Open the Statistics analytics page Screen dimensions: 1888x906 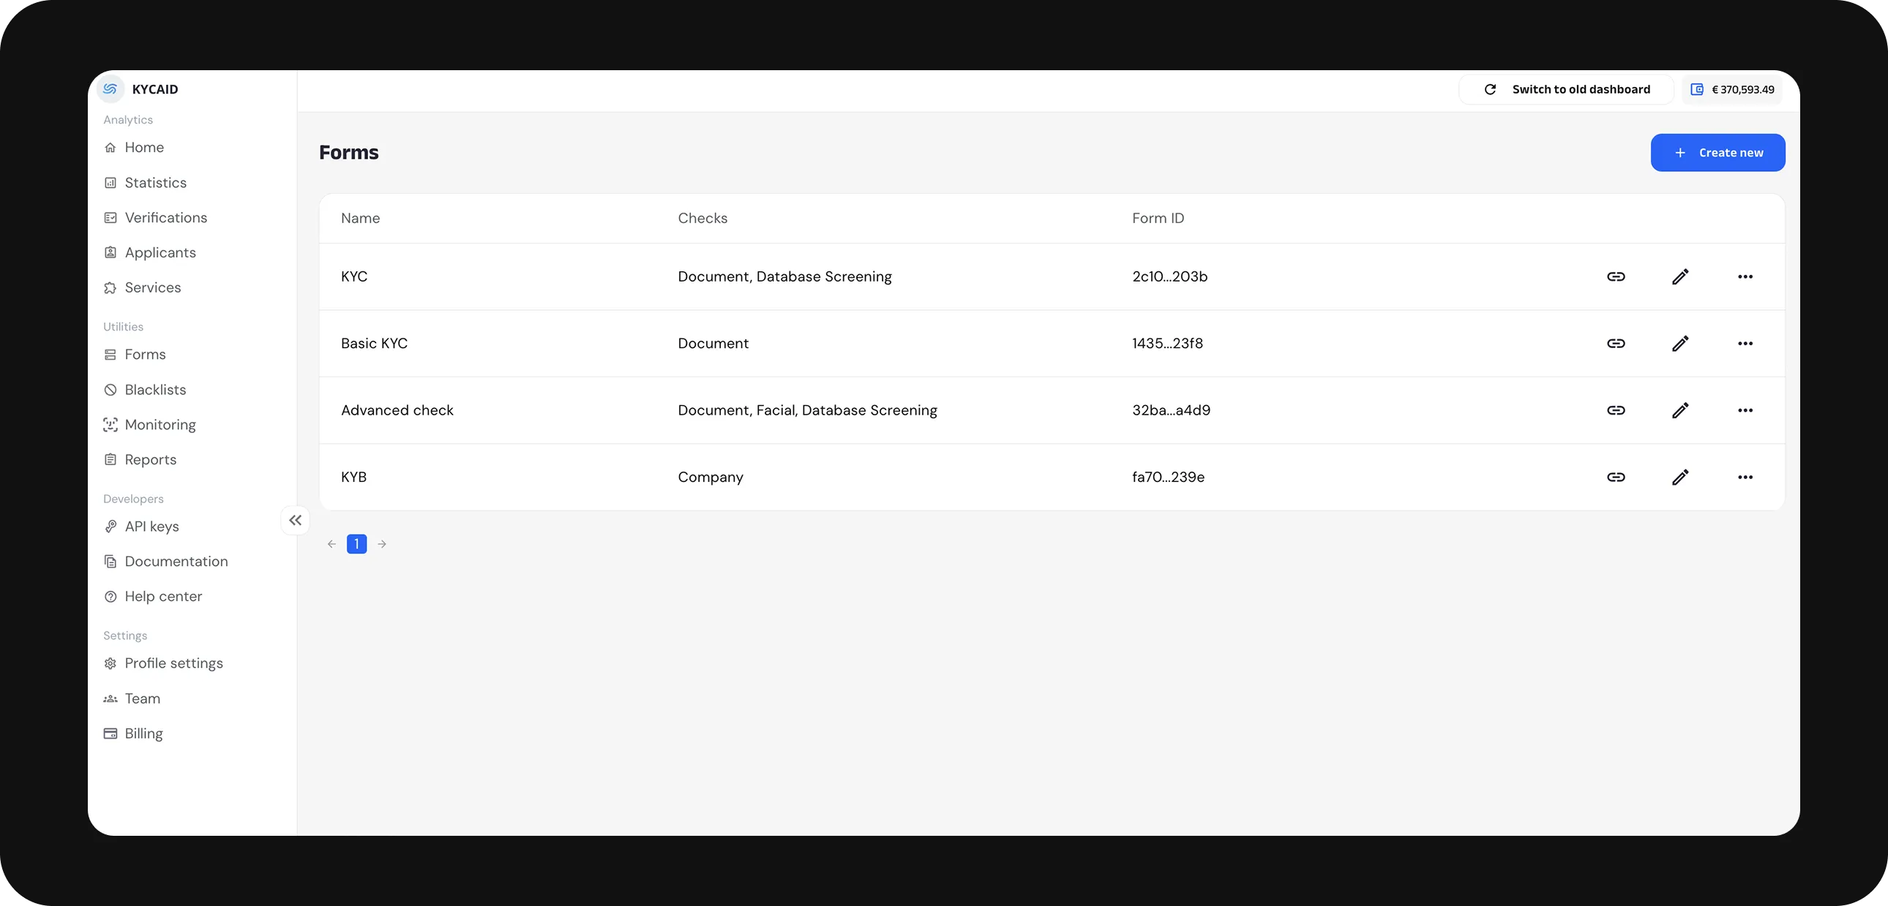click(x=154, y=182)
